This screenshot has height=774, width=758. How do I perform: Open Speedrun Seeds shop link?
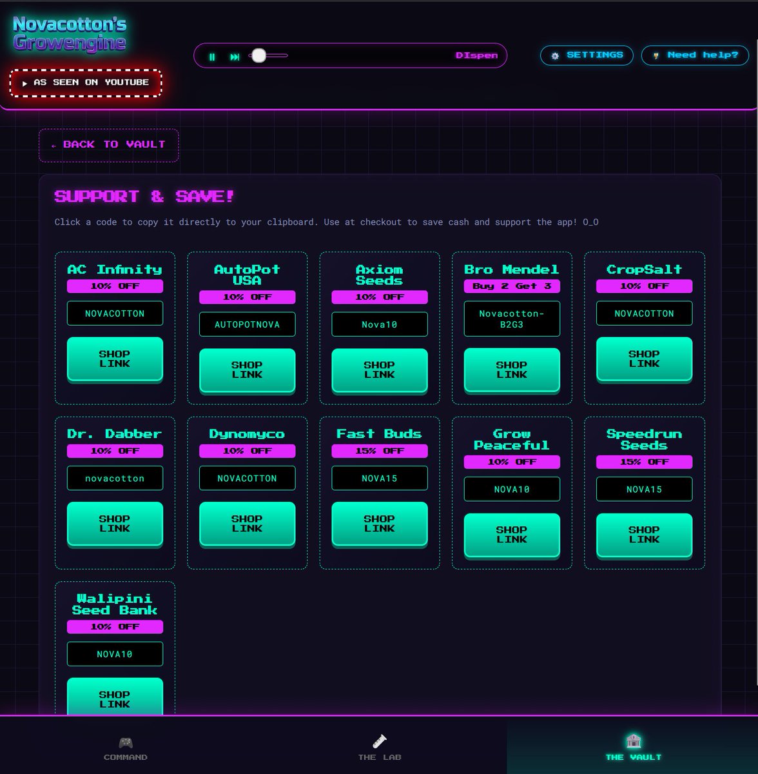pyautogui.click(x=645, y=535)
